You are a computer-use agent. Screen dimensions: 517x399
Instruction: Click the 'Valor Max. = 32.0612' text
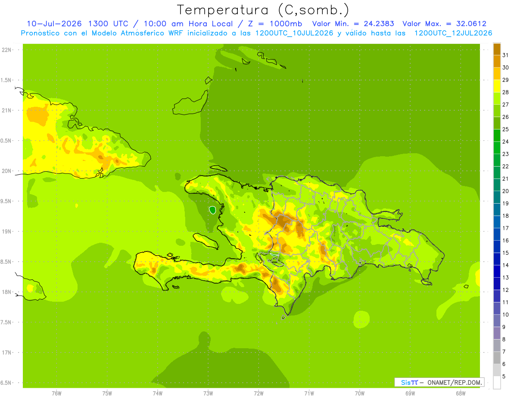point(444,24)
